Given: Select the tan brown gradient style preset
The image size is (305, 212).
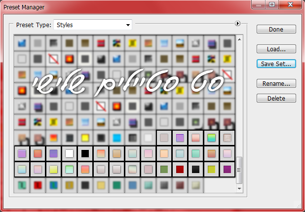Looking at the screenshot, I should [116, 153].
